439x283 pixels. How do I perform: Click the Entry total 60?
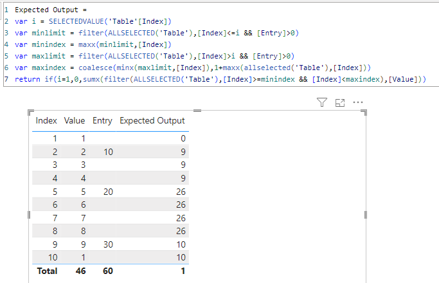pyautogui.click(x=108, y=271)
